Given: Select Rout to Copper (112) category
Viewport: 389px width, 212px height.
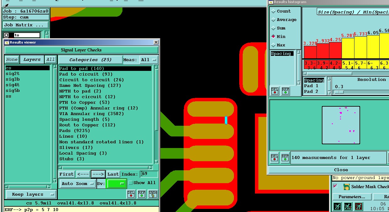Looking at the screenshot, I should [105, 125].
